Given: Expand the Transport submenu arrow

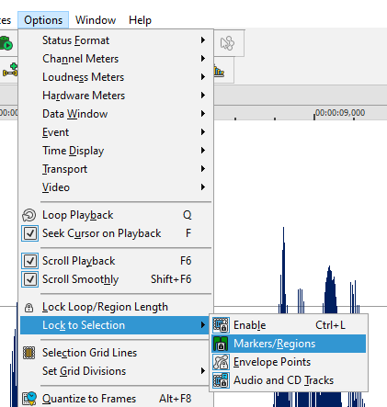Looking at the screenshot, I should pos(203,169).
